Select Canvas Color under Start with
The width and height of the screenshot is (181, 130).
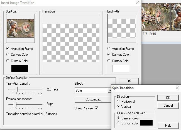point(8,55)
